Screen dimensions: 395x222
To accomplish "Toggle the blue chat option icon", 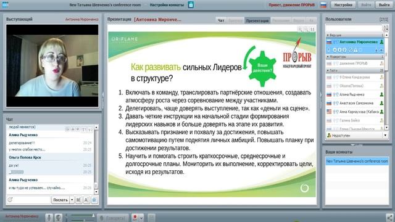I will point(94,200).
